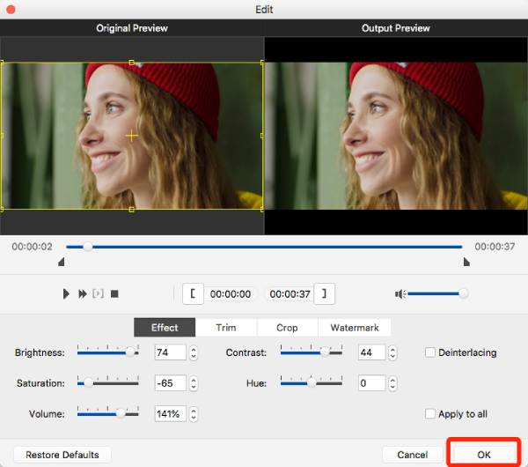The image size is (528, 467).
Task: Click the current time 00:00:02 label
Action: 32,247
